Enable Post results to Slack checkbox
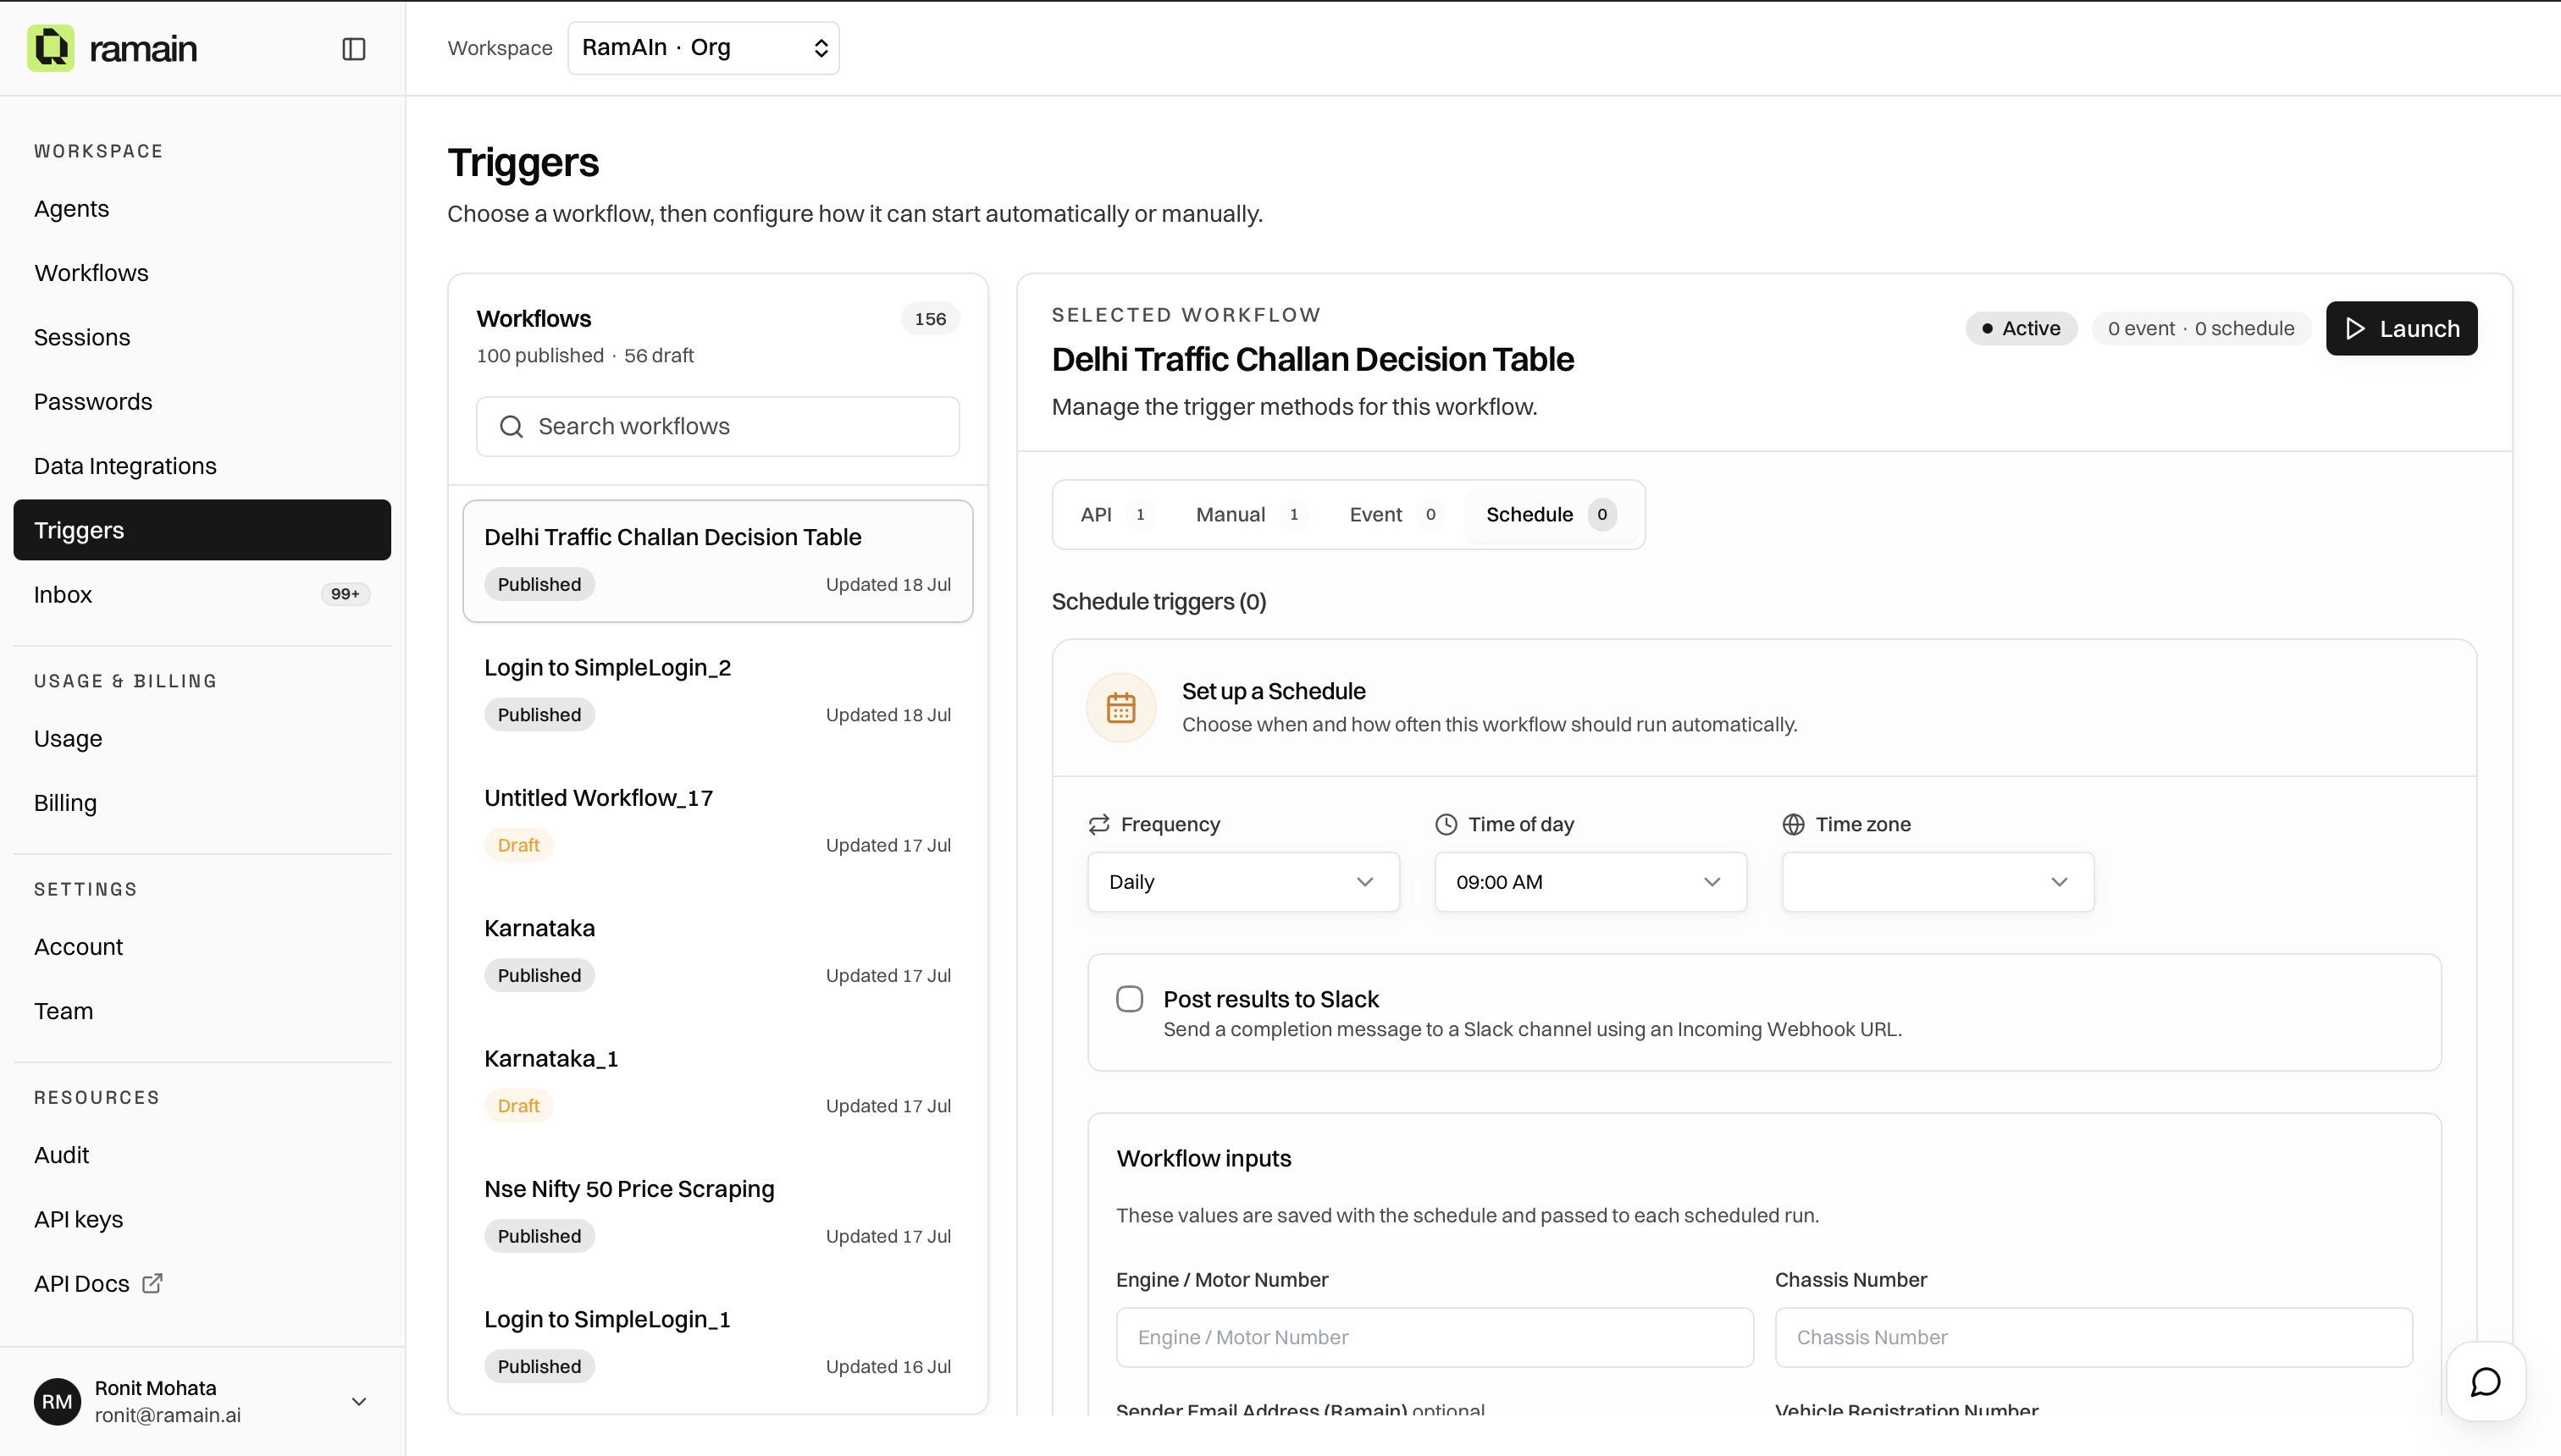 1130,999
